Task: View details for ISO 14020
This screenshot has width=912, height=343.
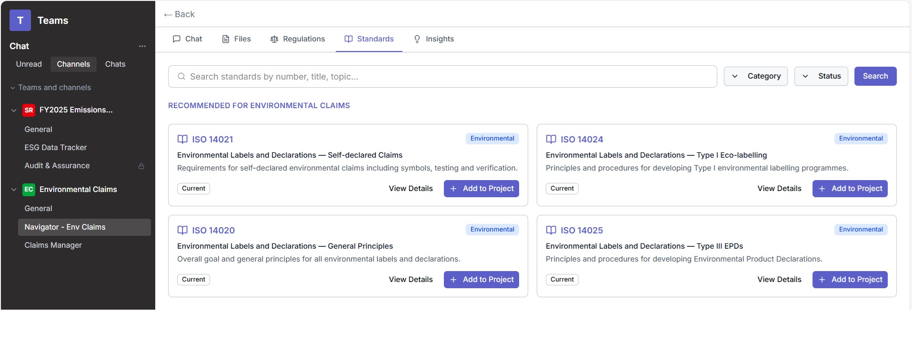Action: click(x=411, y=280)
